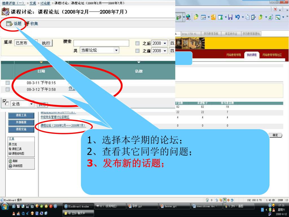Click the blue undo arrow icon
This screenshot has width=289, height=217.
237,18
